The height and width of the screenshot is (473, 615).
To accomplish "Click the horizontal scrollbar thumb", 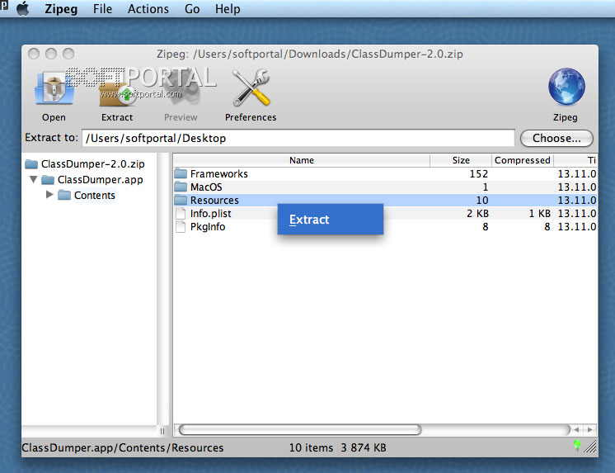I will tap(300, 429).
